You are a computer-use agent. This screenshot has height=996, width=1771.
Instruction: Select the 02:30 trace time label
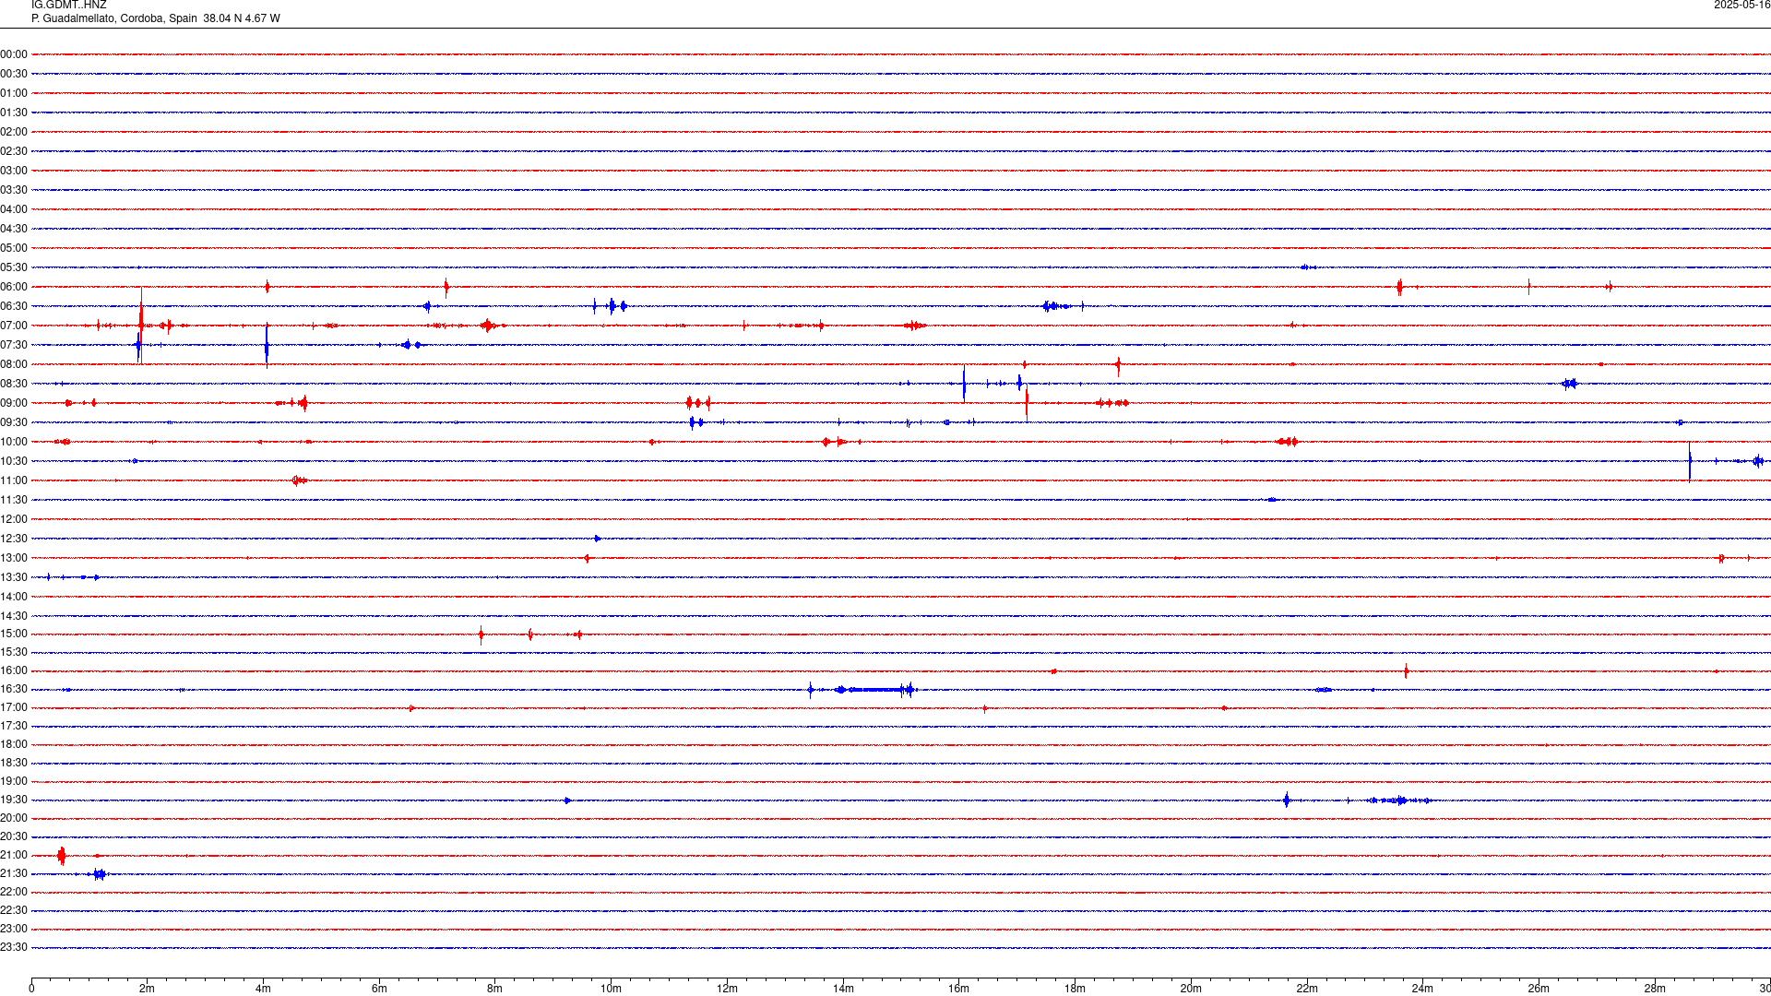[14, 151]
